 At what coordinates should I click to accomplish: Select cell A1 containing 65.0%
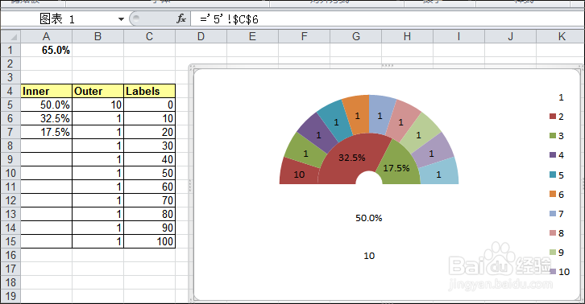46,50
